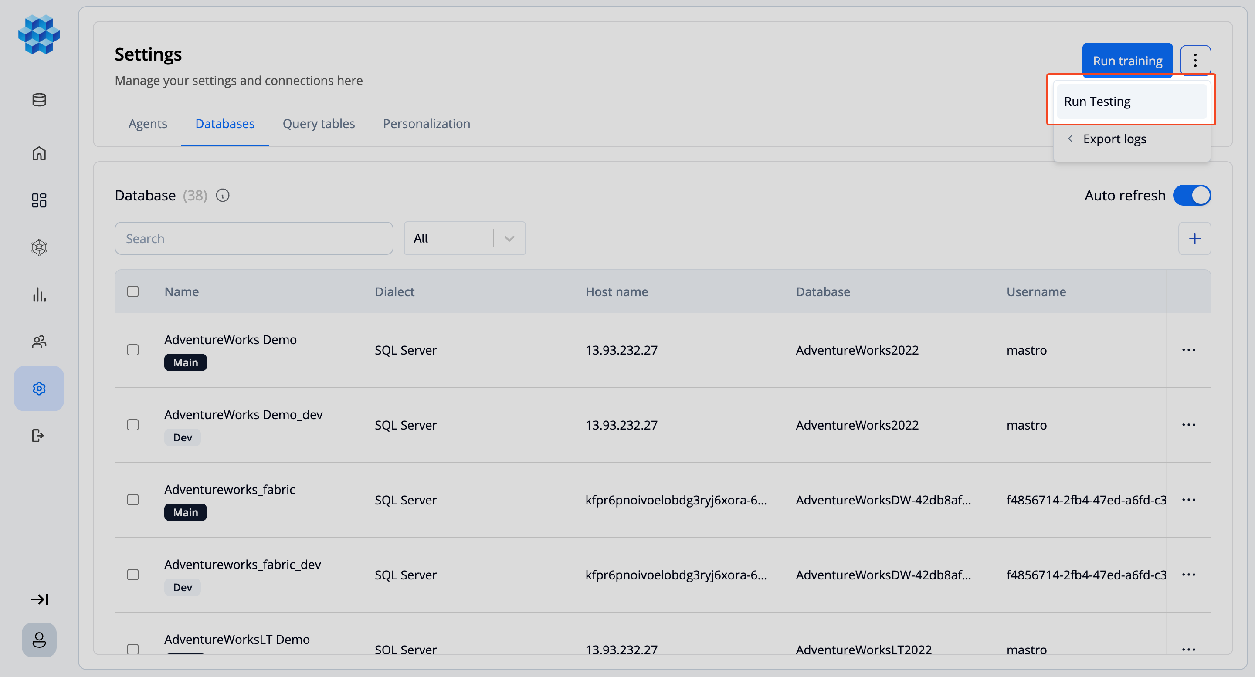Click the Search databases field
The image size is (1255, 677).
254,239
